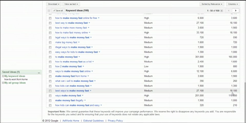Open keyword 'how to make money fast as a kid'
The width and height of the screenshot is (246, 123).
tap(73, 62)
